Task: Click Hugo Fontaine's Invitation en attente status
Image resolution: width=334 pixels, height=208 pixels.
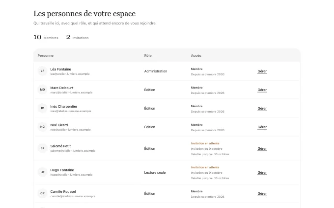Action: pyautogui.click(x=205, y=167)
